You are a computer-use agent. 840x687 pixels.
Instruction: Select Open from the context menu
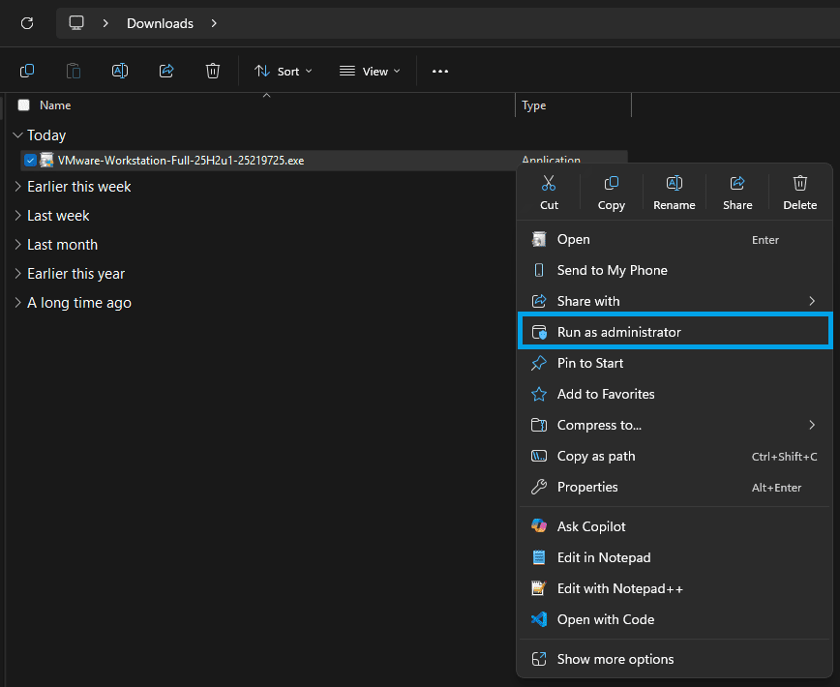(x=675, y=239)
